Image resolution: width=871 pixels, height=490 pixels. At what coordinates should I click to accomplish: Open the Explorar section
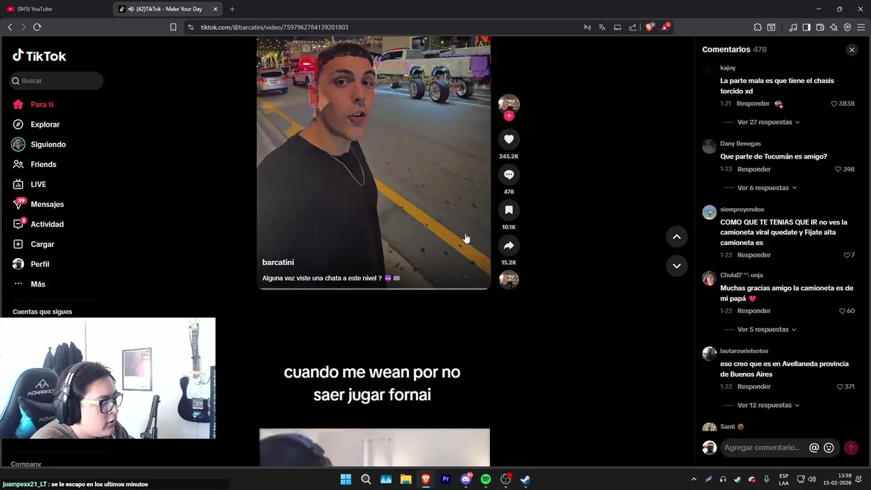point(45,125)
